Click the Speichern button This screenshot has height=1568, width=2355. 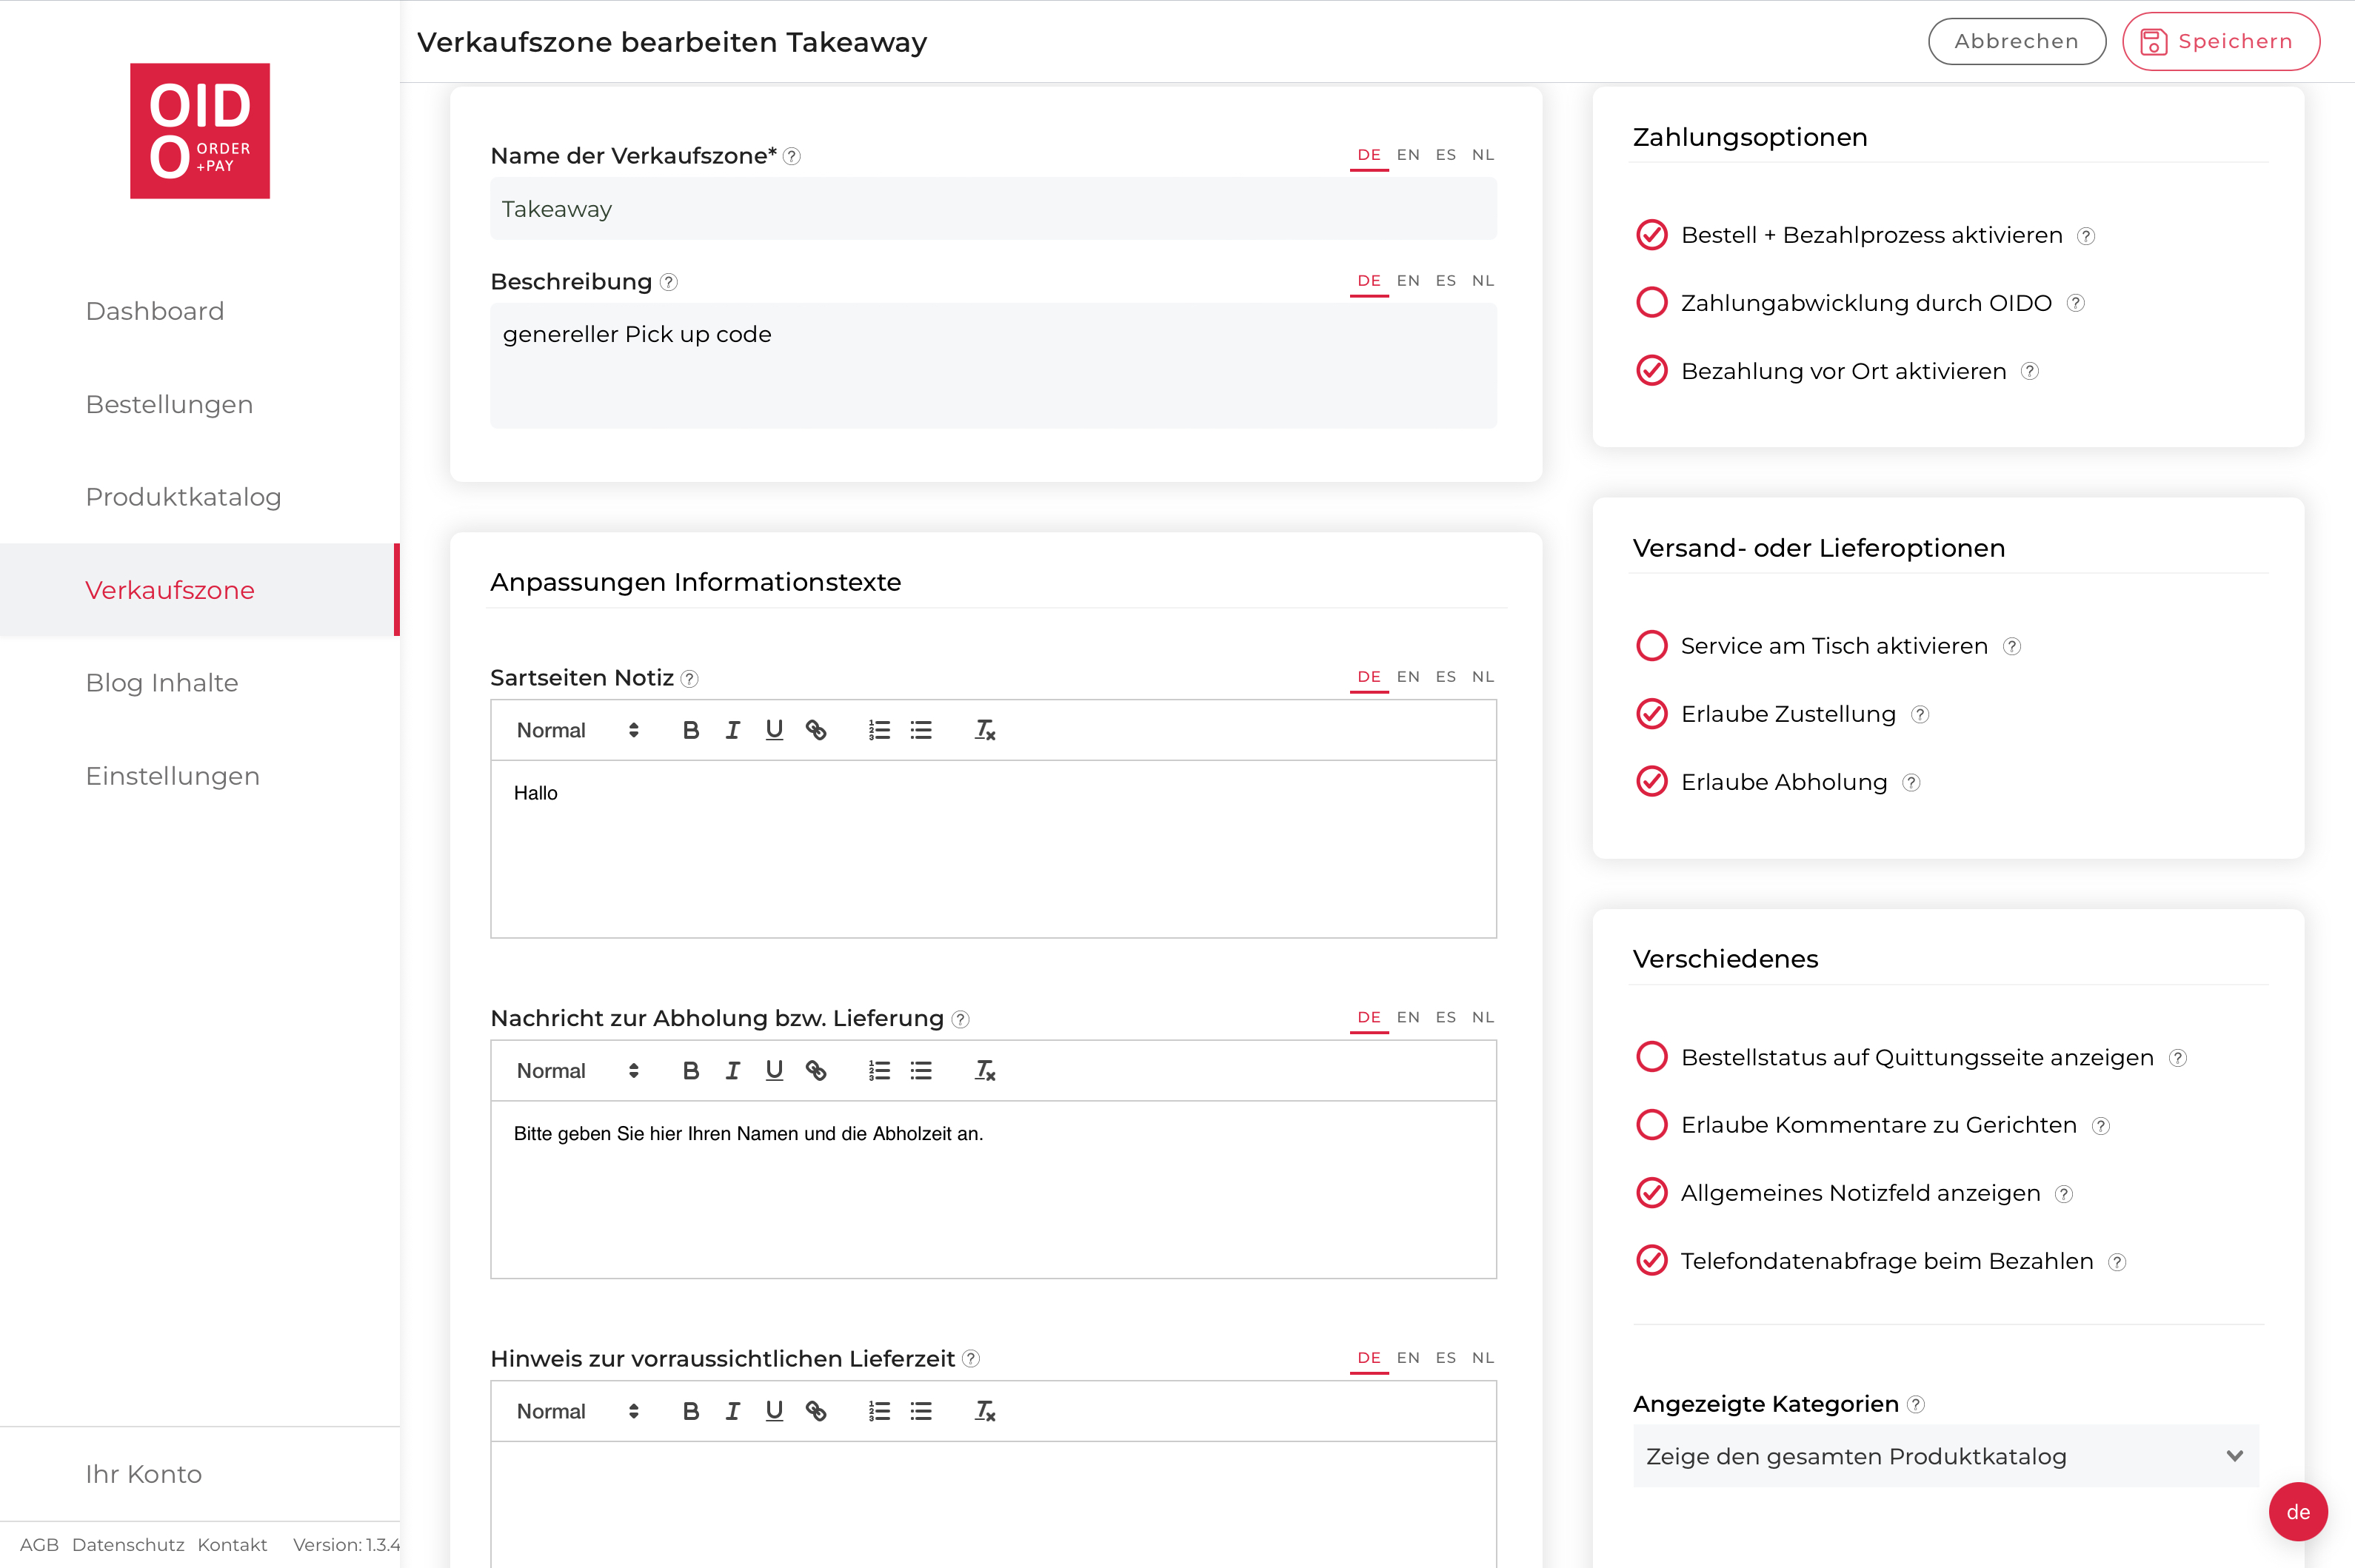click(x=2220, y=41)
